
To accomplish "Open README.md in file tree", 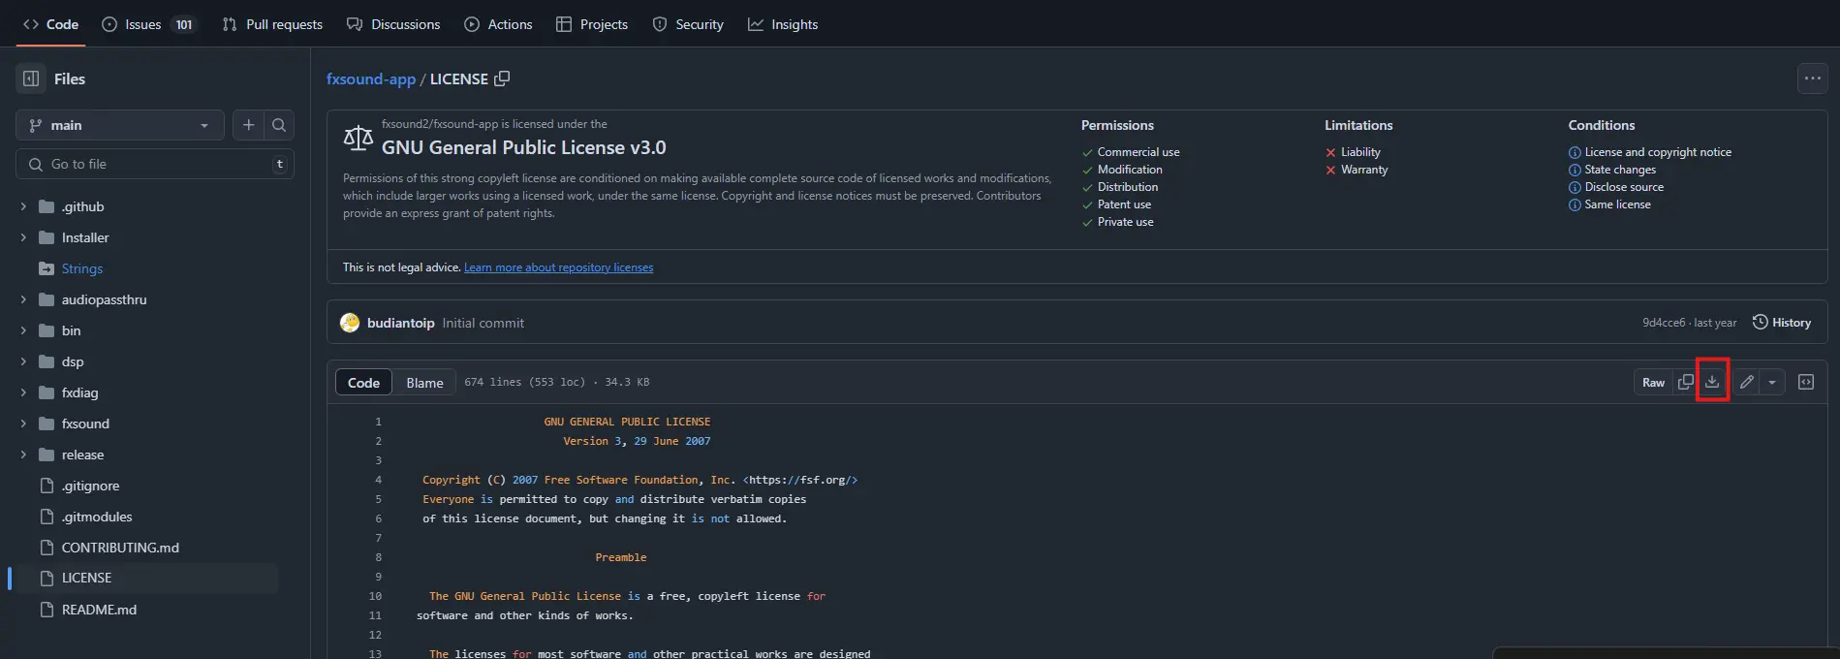I will point(99,610).
